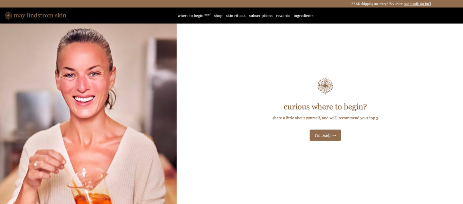Click the italic new! badge in the navigation
Image resolution: width=463 pixels, height=204 pixels.
pyautogui.click(x=207, y=14)
